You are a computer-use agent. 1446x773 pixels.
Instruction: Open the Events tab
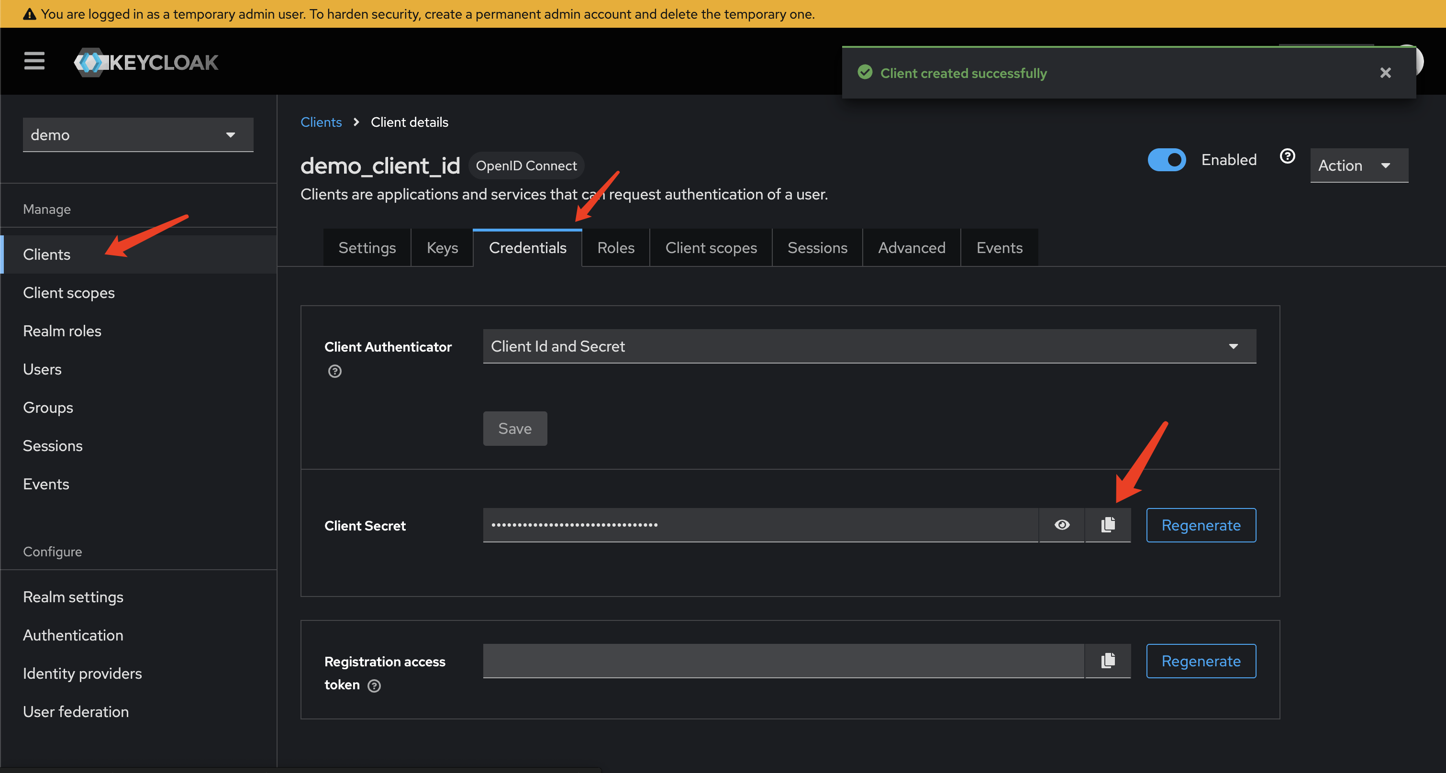coord(999,248)
